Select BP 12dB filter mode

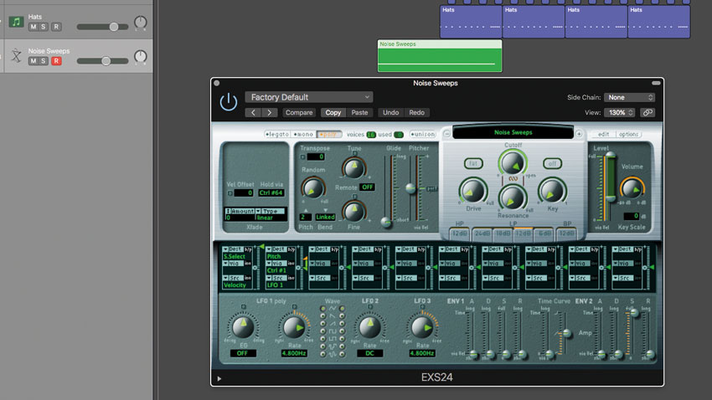[x=566, y=233]
